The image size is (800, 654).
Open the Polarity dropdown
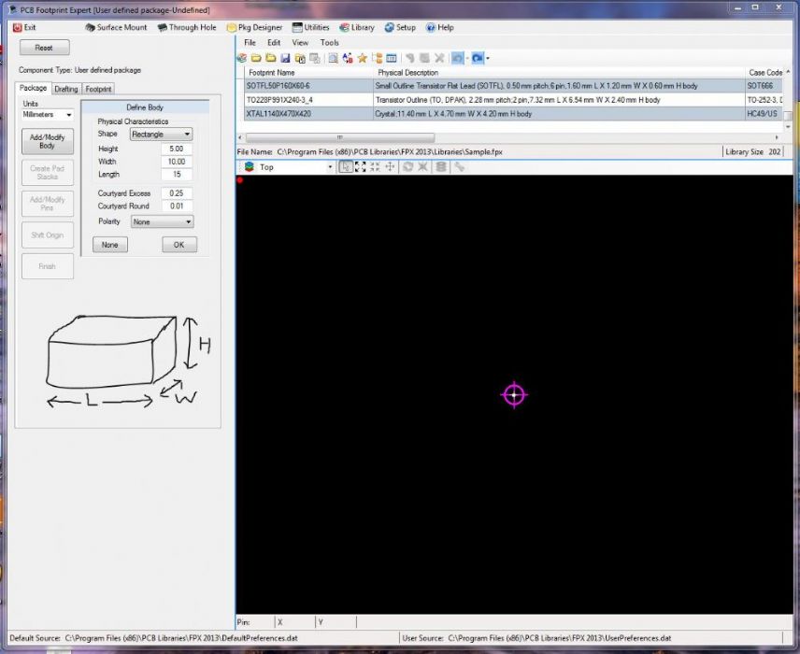coord(162,222)
